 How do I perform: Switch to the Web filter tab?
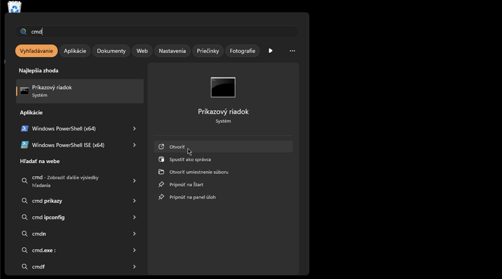tap(142, 51)
